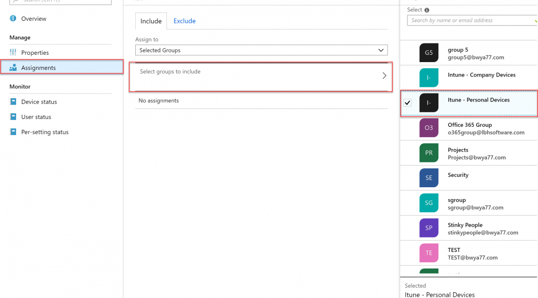Uncheck the Itune - Personal Devices checkmark

[x=407, y=103]
